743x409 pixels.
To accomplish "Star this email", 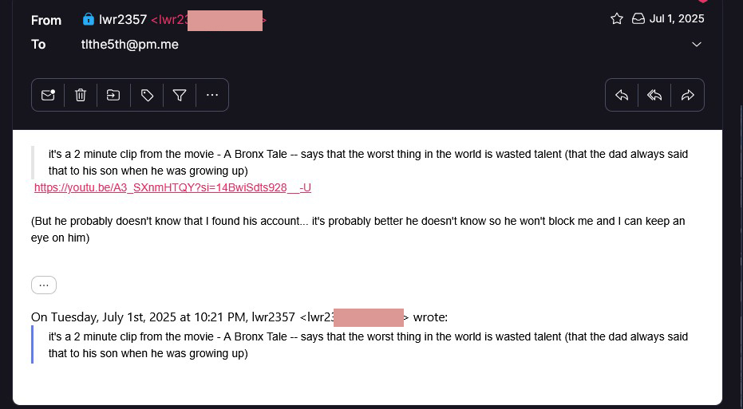I will (x=616, y=19).
